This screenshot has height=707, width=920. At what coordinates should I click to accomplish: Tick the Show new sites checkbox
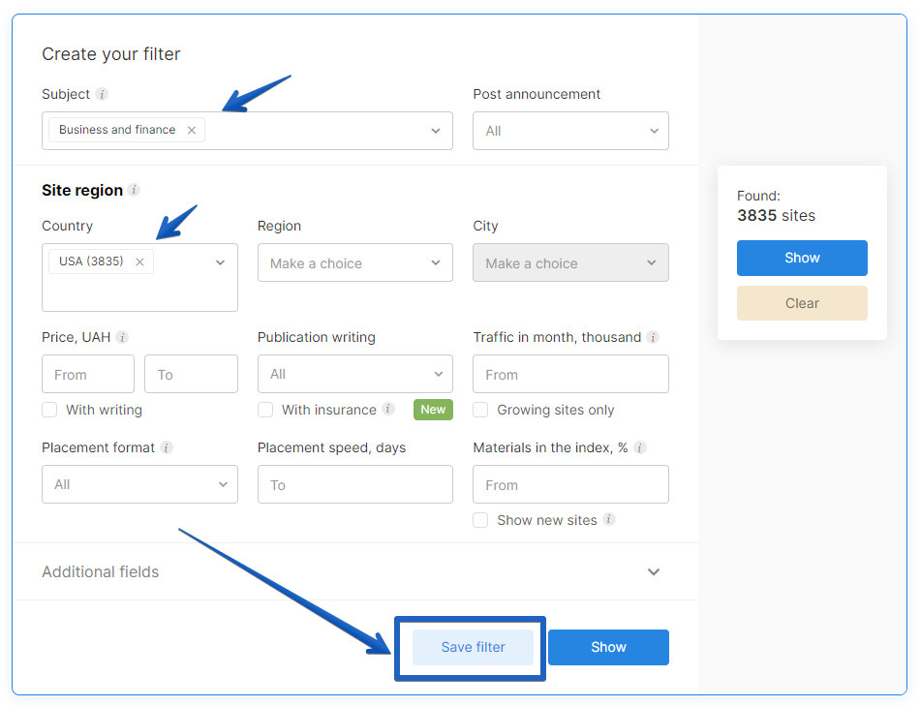[x=480, y=520]
